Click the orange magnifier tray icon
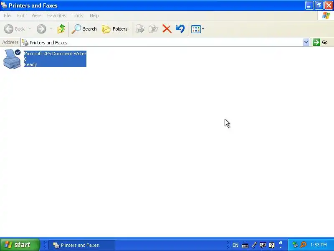The image size is (334, 251). click(303, 245)
